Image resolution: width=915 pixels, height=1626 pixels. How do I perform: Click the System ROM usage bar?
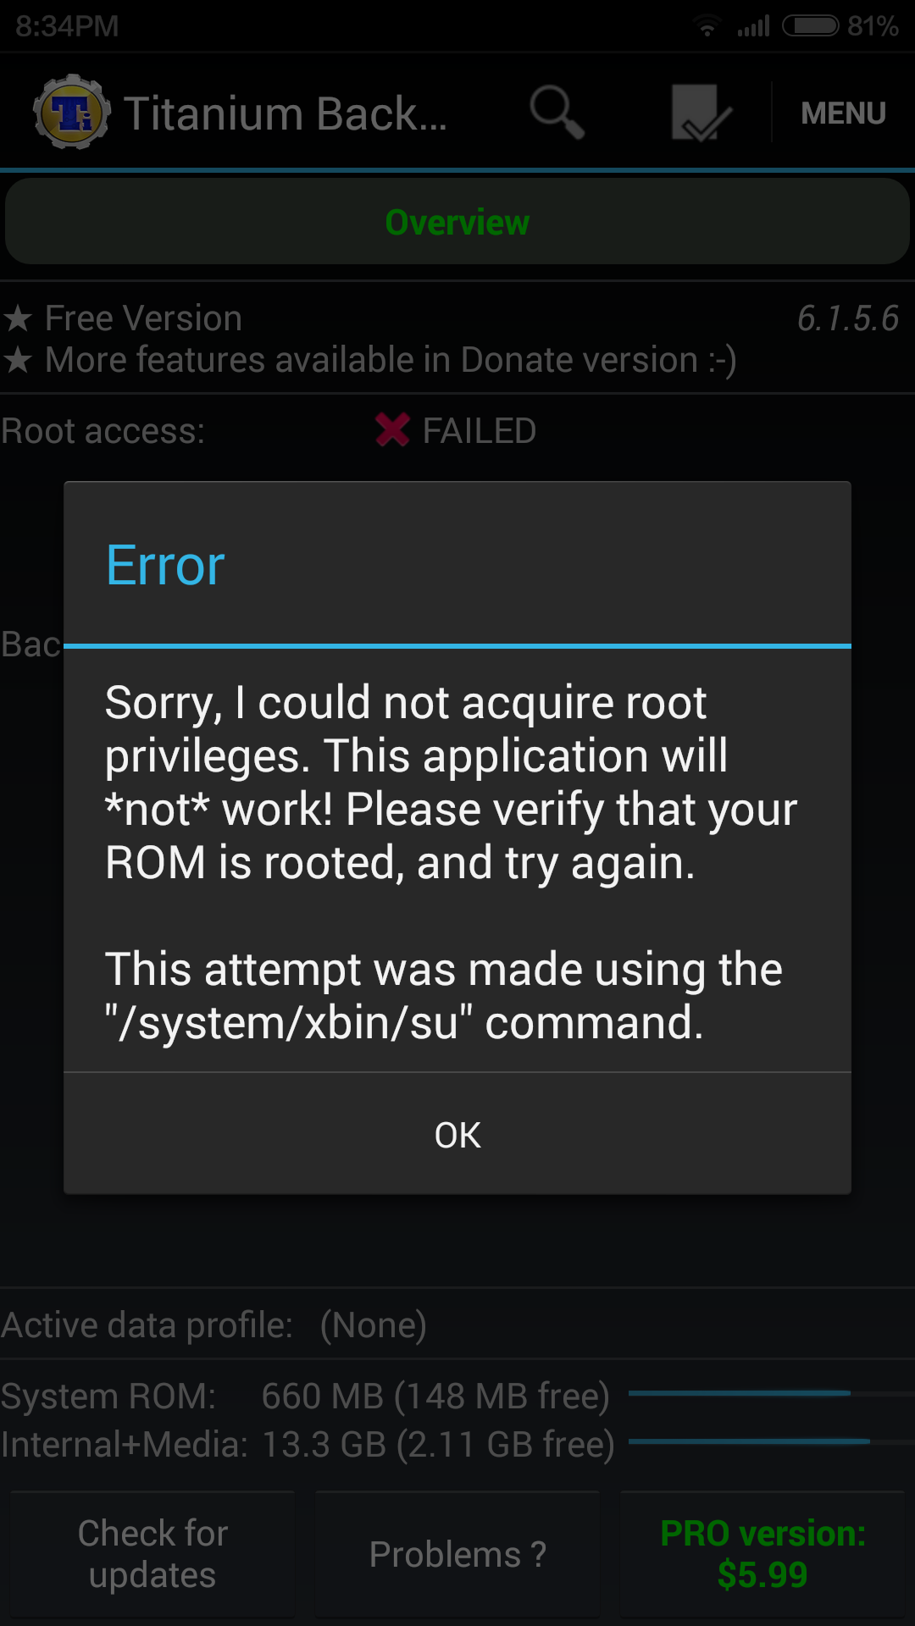(771, 1393)
